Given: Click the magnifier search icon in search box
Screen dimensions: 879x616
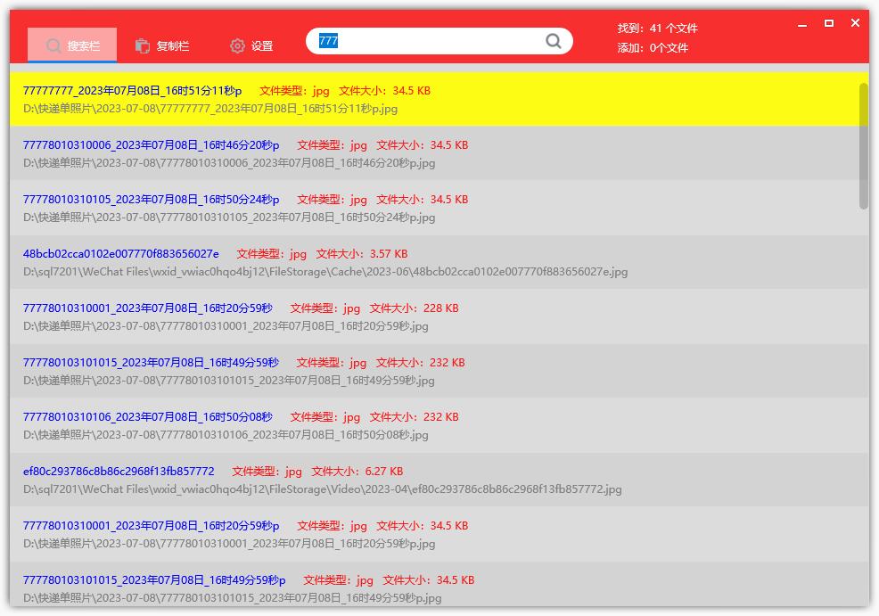Looking at the screenshot, I should tap(554, 41).
